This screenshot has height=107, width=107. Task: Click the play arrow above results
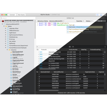pyautogui.click(x=37, y=47)
